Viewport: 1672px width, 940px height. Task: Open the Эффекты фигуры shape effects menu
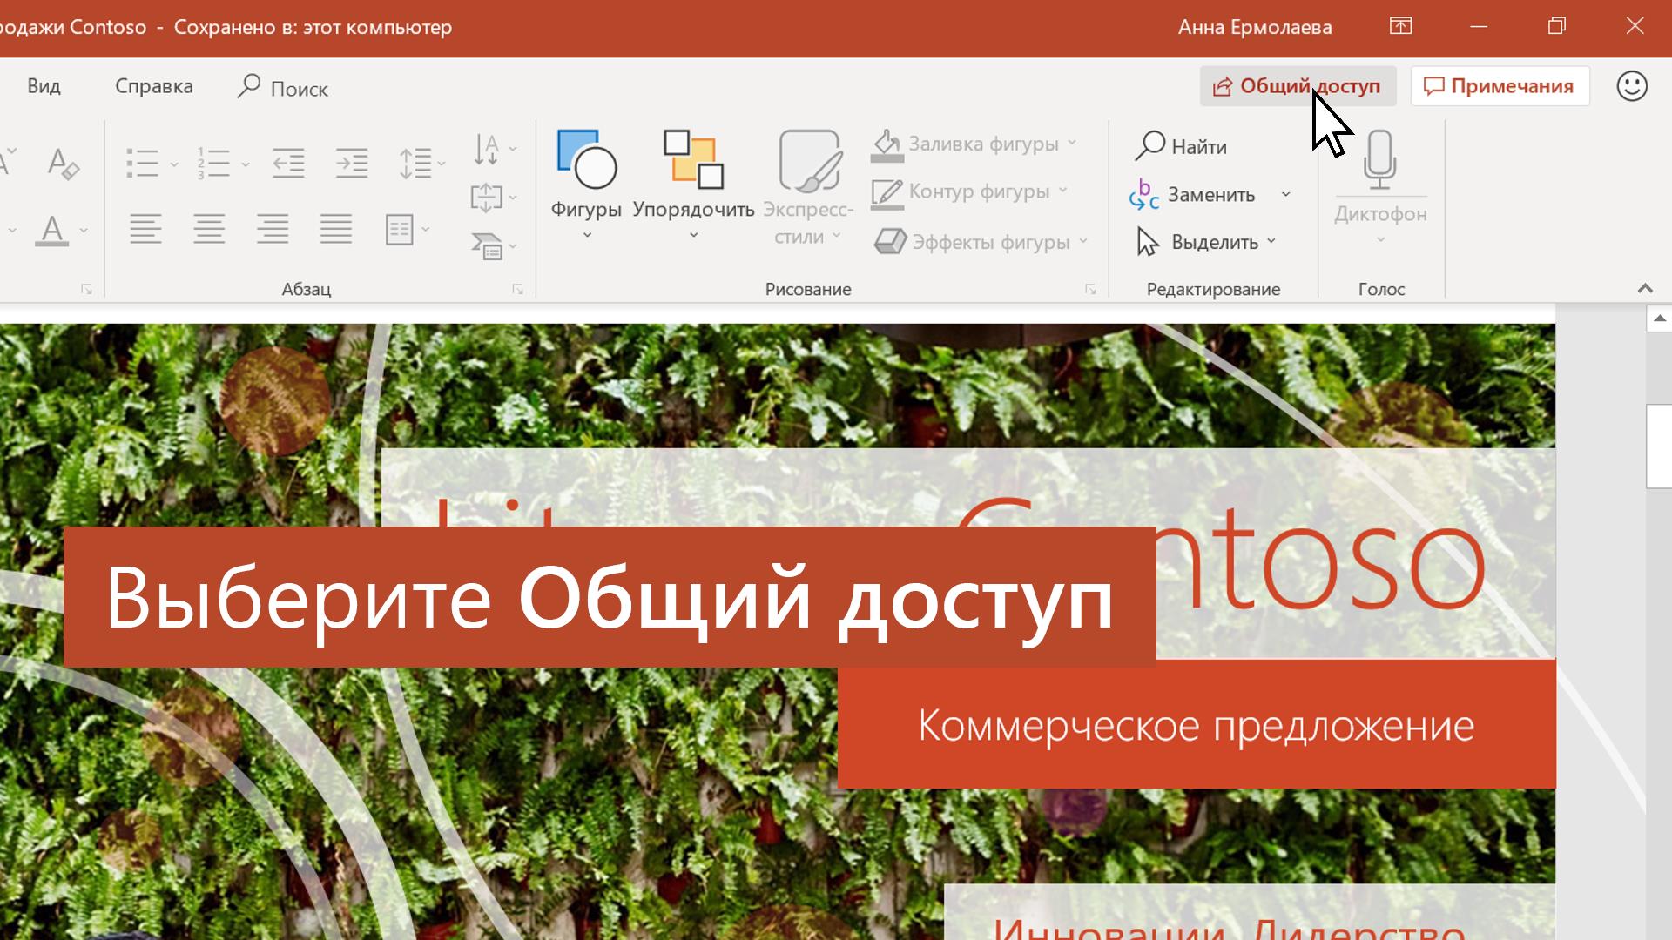click(x=981, y=242)
